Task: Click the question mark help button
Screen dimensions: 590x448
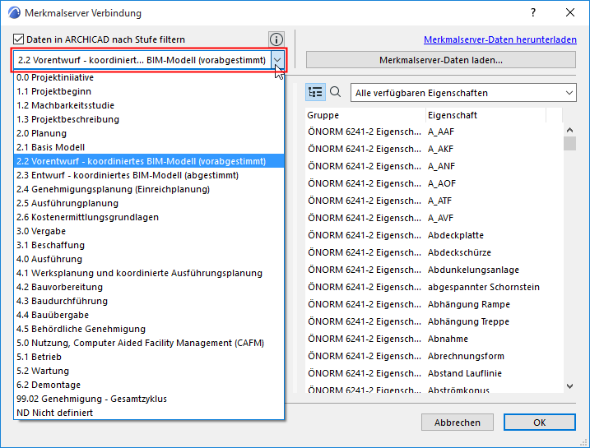Action: 533,13
